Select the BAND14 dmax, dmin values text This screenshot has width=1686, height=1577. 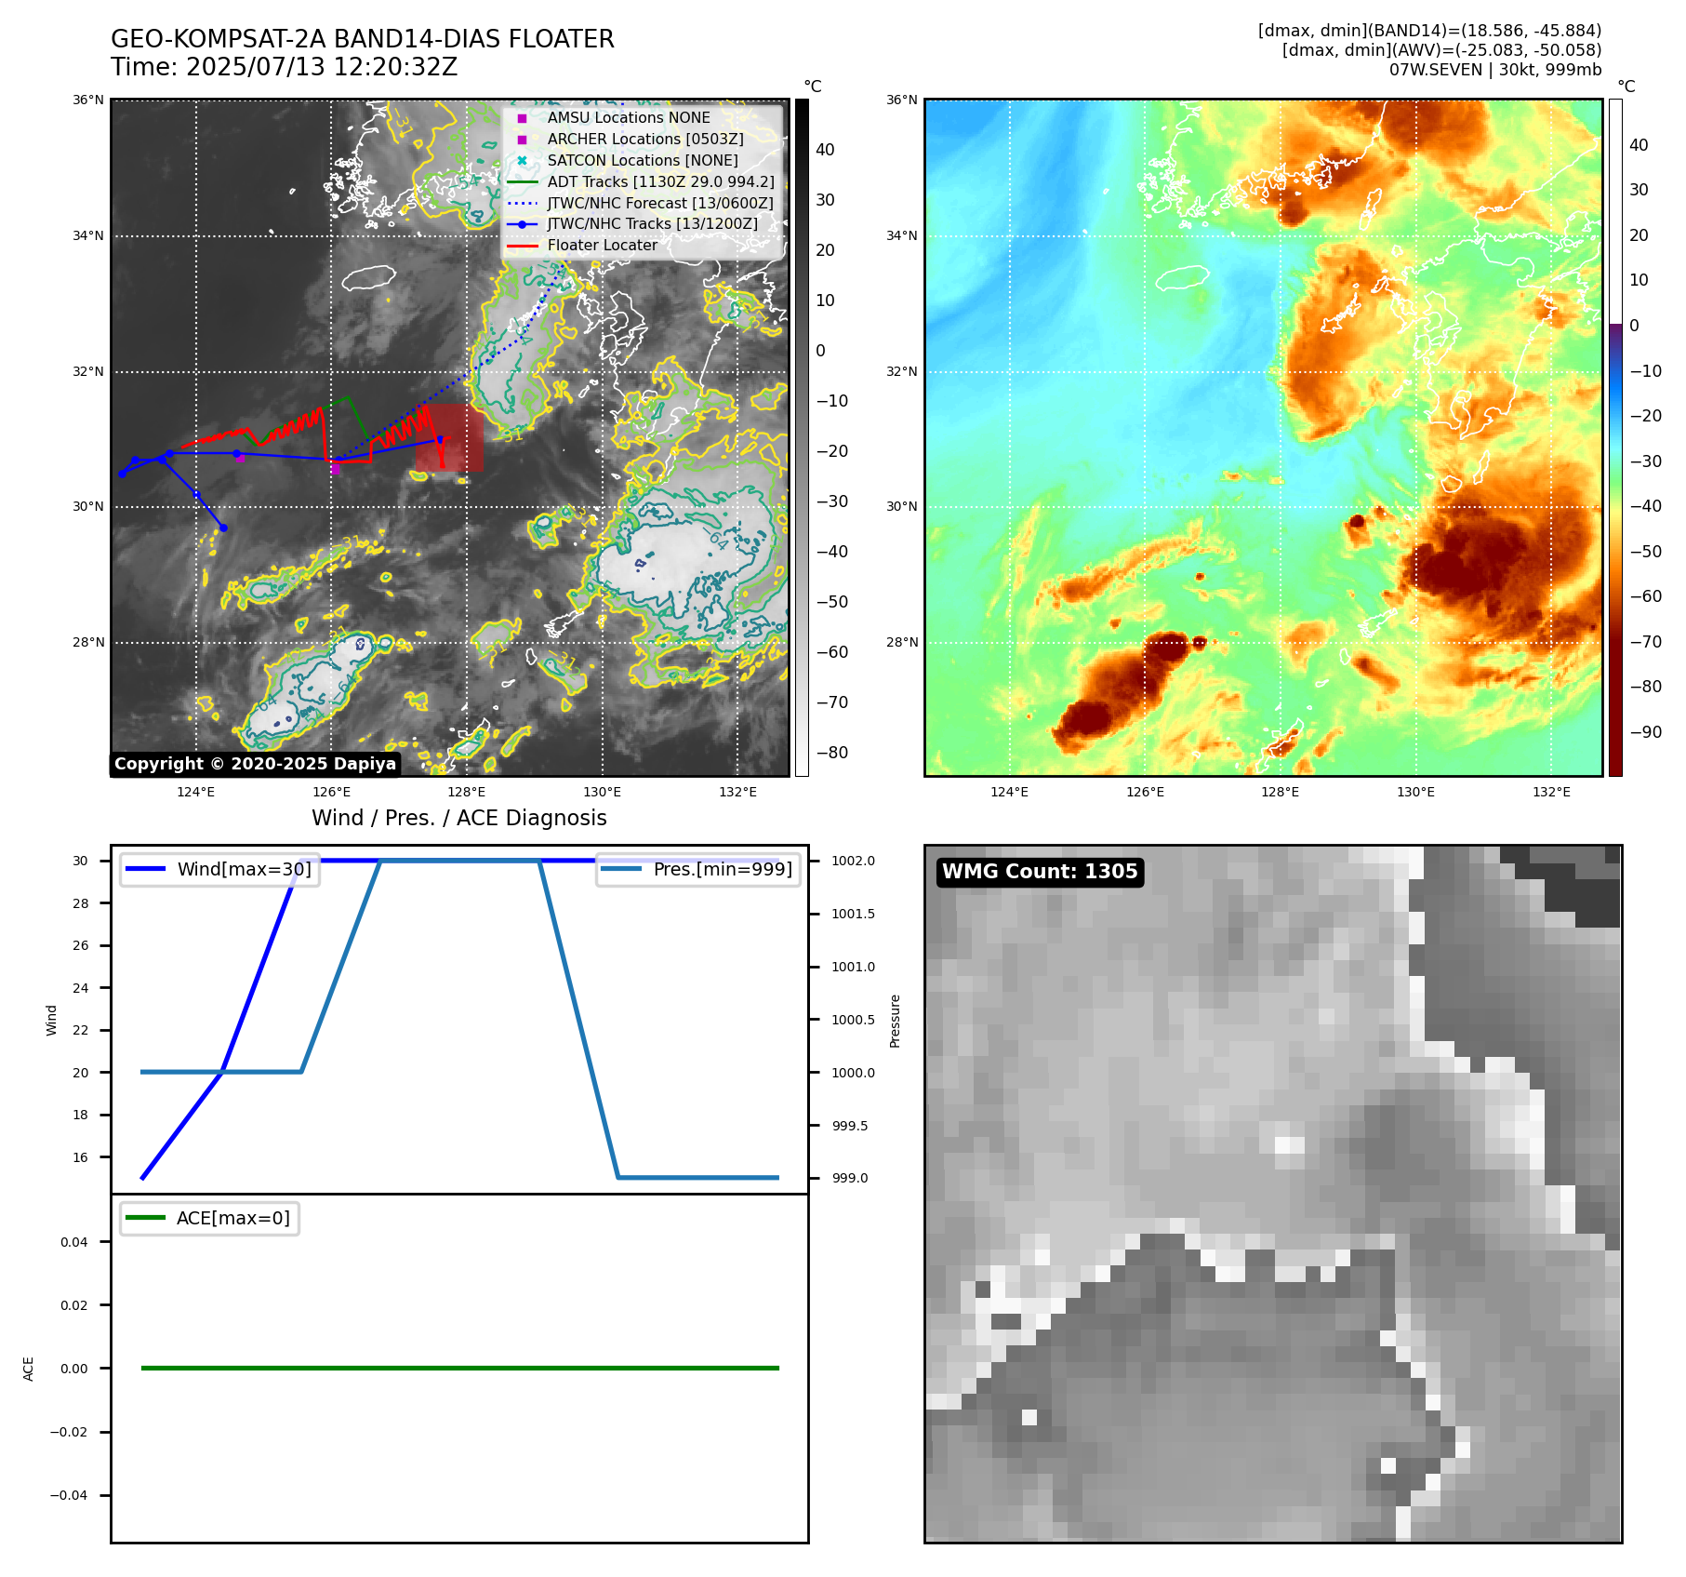click(1429, 31)
